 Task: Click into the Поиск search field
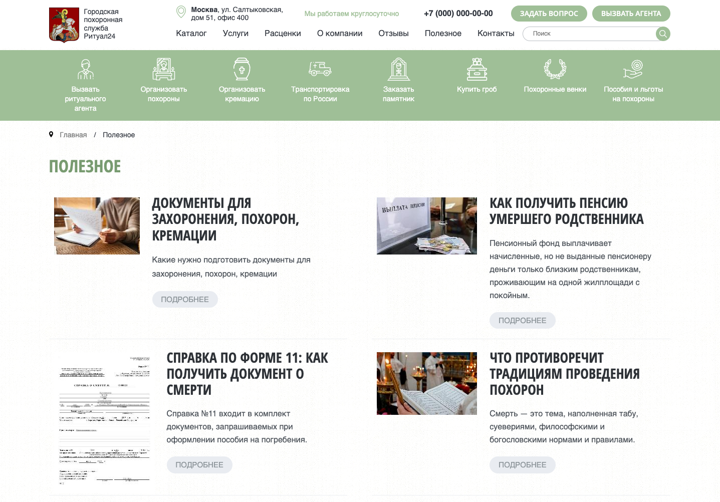(x=589, y=34)
